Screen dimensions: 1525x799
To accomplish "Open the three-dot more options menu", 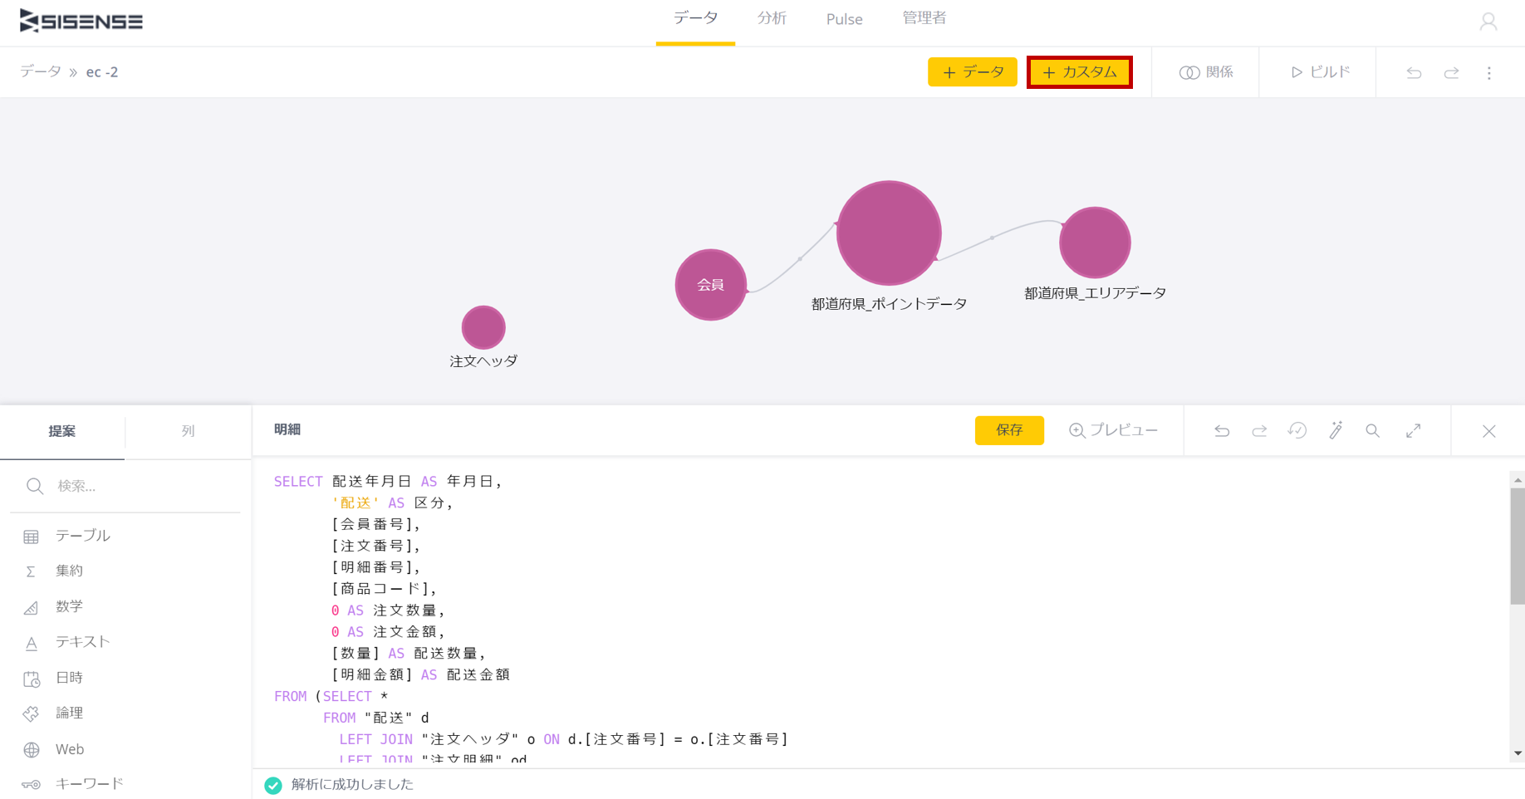I will (1488, 73).
